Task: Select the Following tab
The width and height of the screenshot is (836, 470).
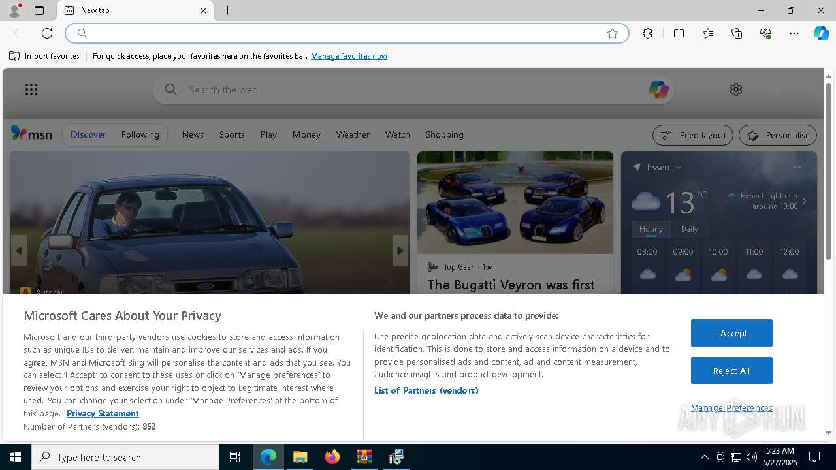Action: 140,134
